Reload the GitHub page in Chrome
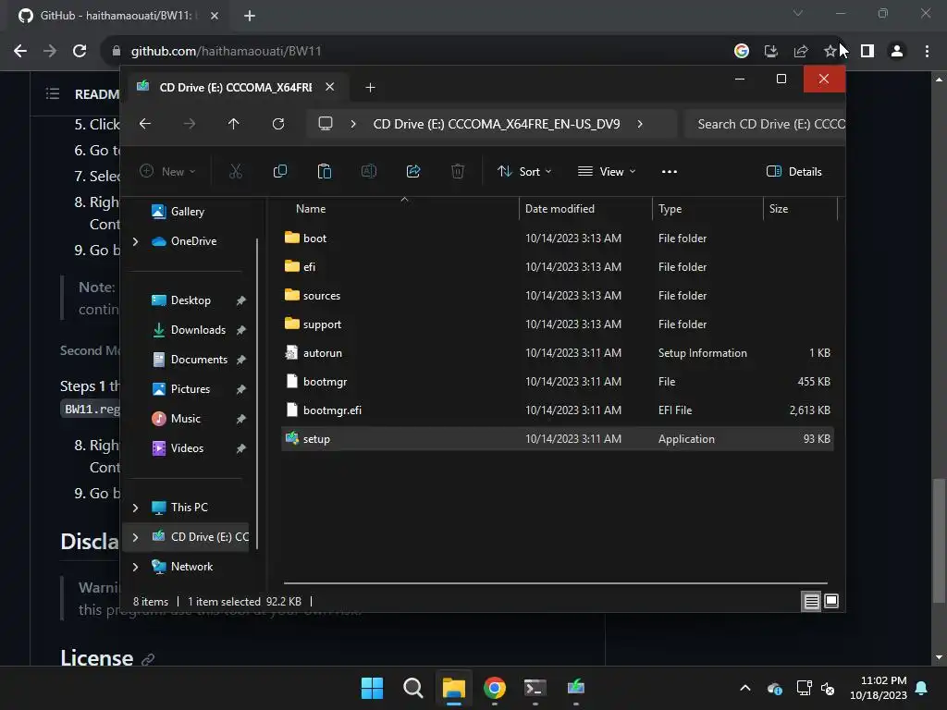947x710 pixels. pos(80,51)
